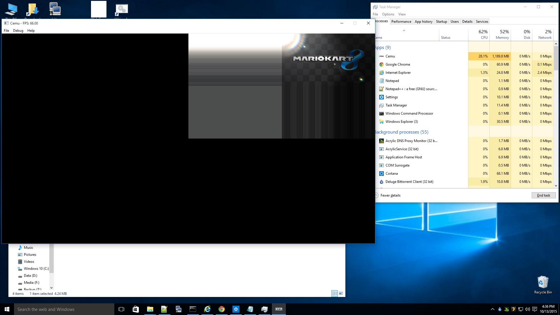Click the taskbar search box
The image size is (560, 315).
tap(64, 309)
